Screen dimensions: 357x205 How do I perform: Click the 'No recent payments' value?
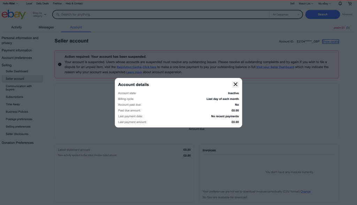pos(225,116)
